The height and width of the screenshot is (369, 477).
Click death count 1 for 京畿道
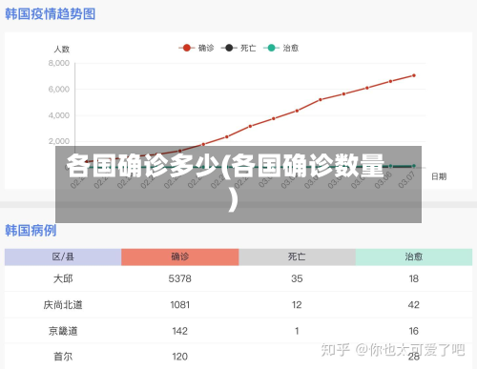(297, 331)
